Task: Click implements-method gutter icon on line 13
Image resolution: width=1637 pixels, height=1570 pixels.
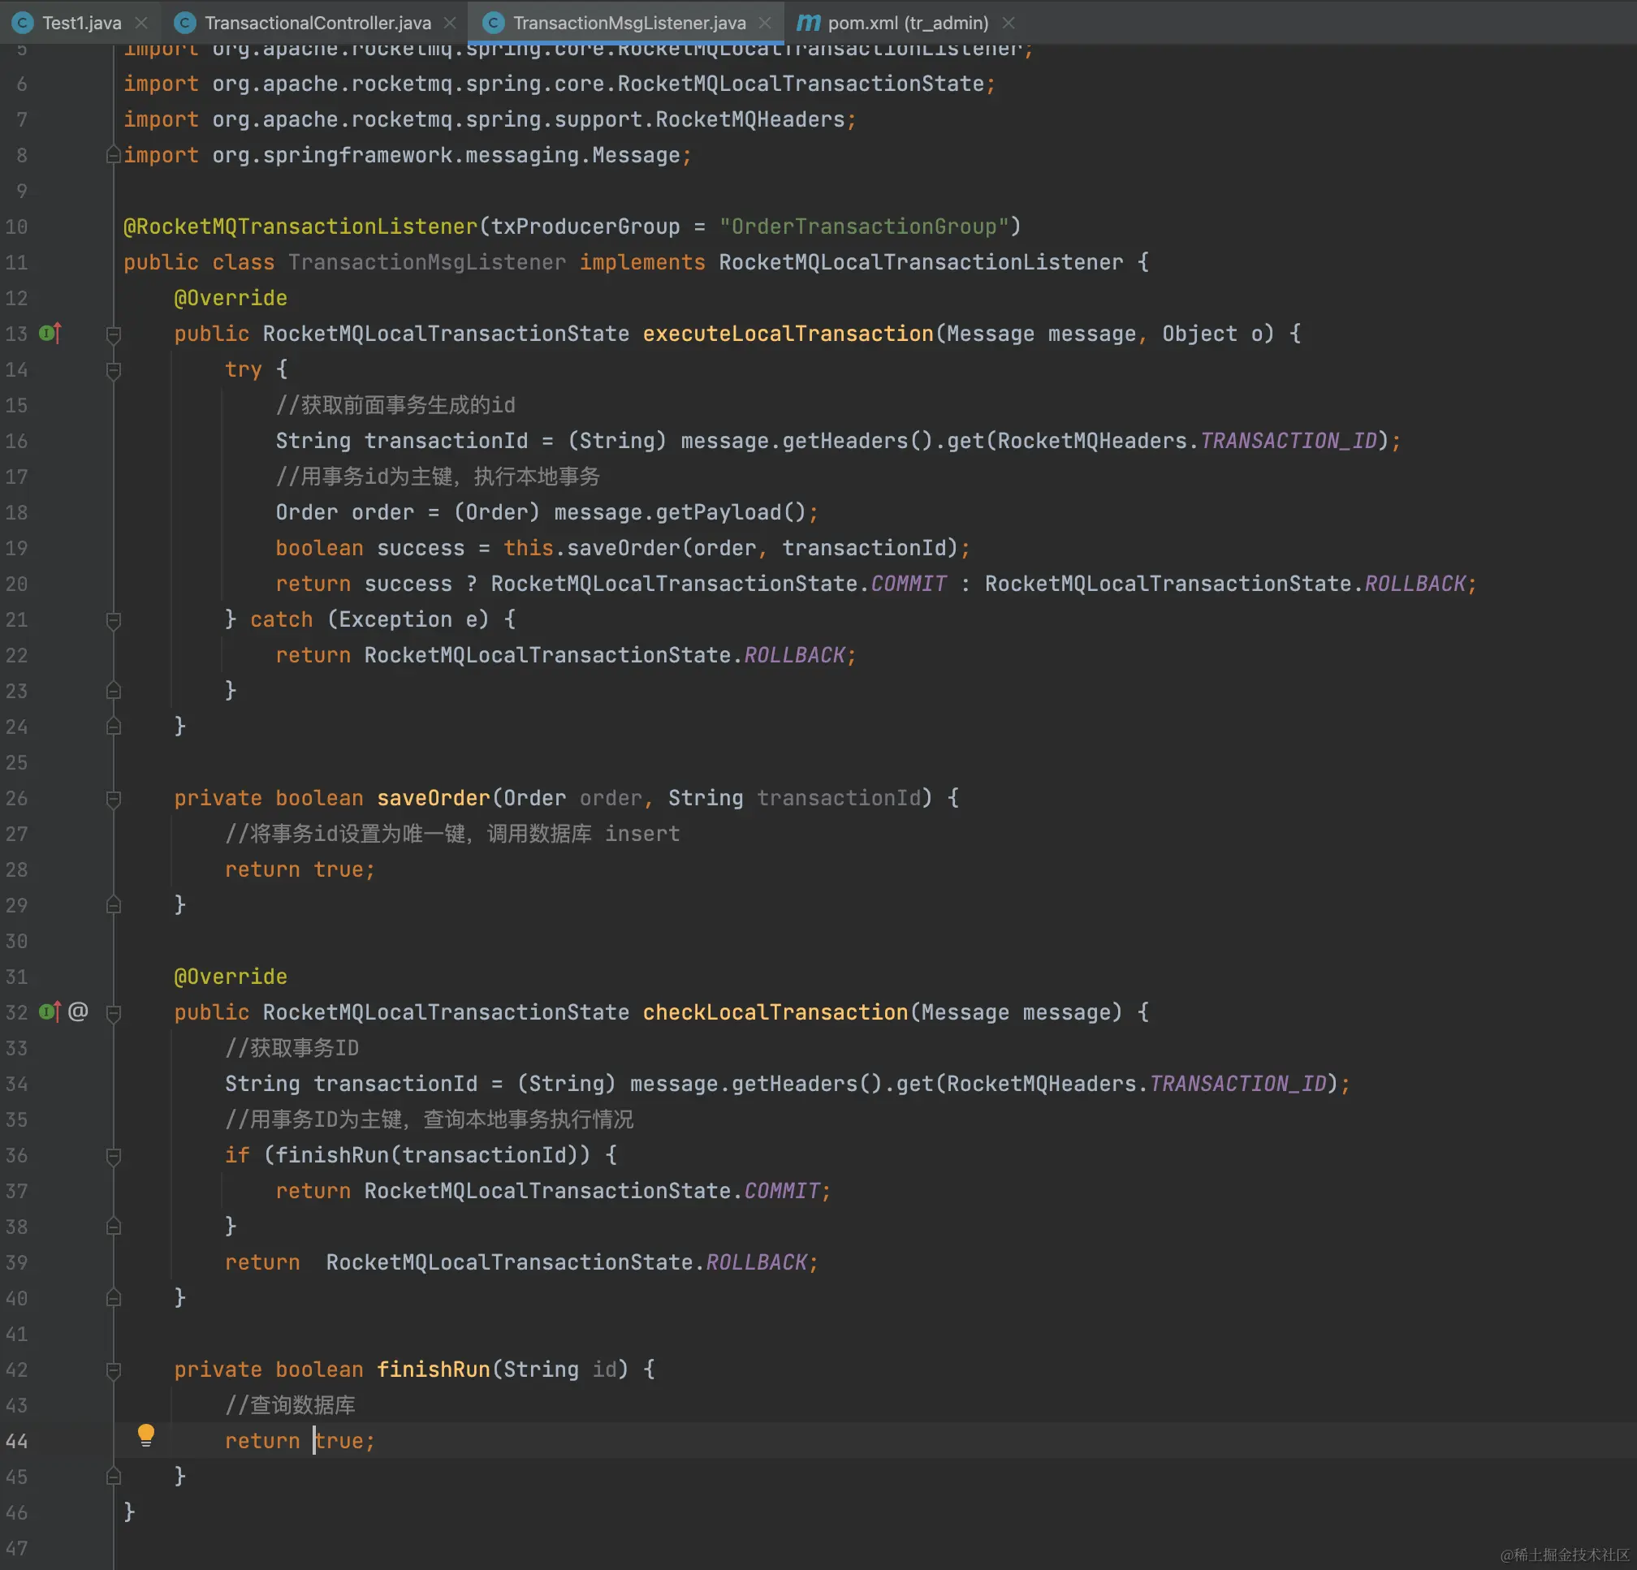Action: 50,334
